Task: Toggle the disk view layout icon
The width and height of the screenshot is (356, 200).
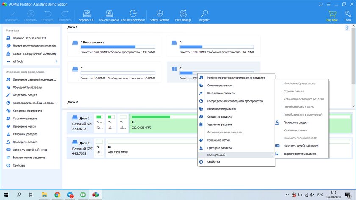Action: point(348,28)
